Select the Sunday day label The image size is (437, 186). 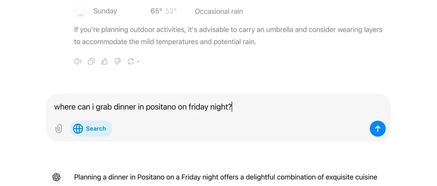click(x=105, y=11)
